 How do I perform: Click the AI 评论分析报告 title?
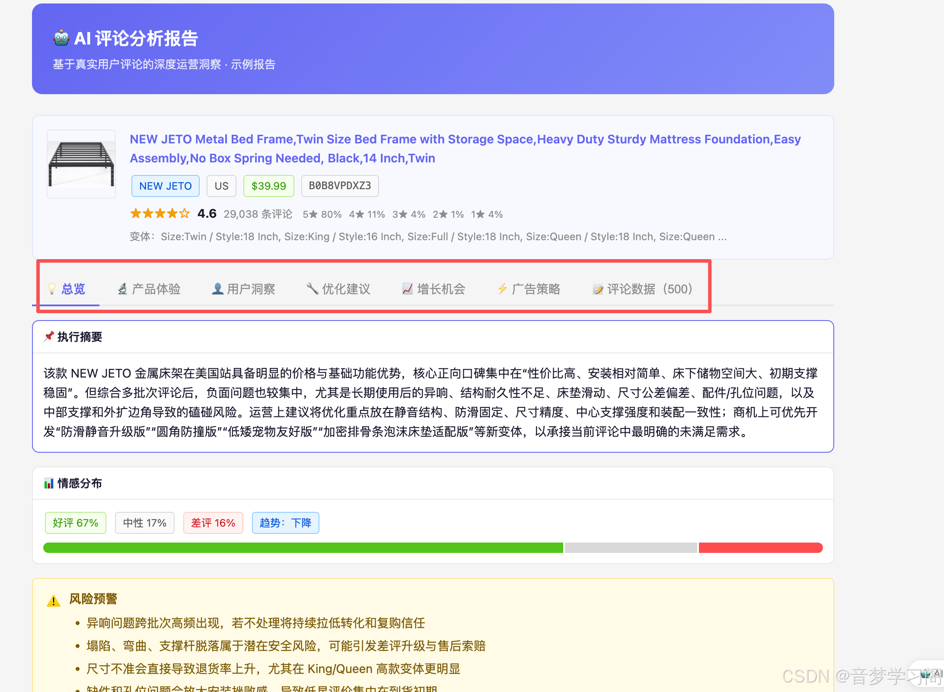136,38
